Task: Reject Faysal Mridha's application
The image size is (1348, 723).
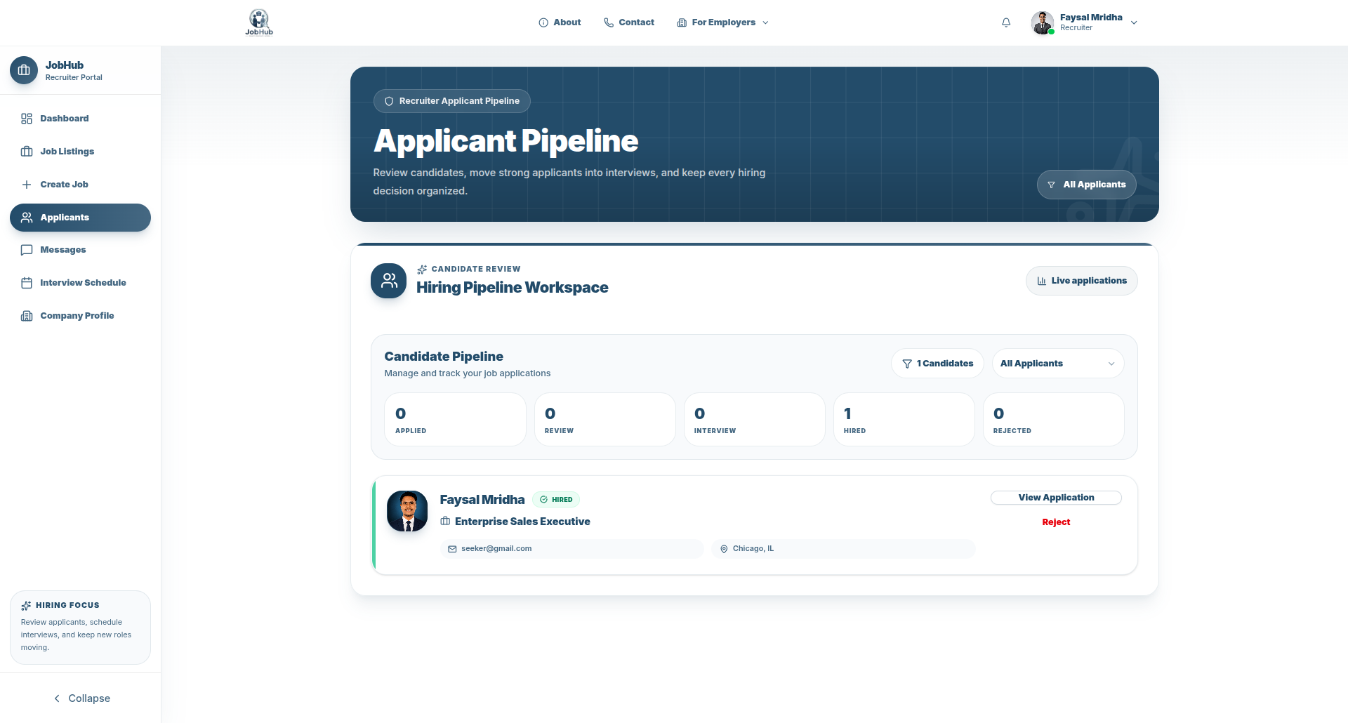Action: (1056, 522)
